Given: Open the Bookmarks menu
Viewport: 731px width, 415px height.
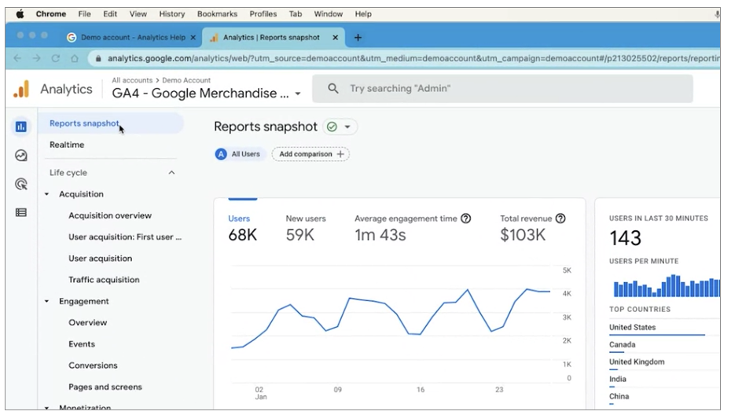Looking at the screenshot, I should click(217, 14).
